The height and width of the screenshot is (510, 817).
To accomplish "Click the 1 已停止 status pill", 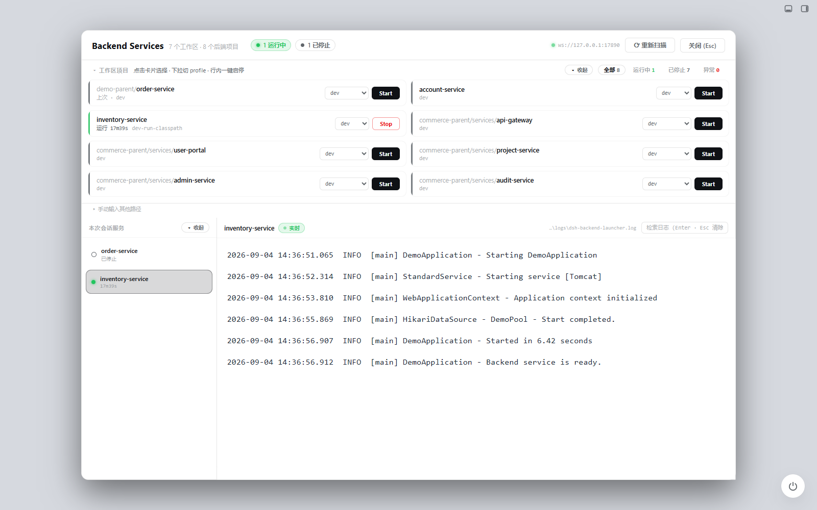I will coord(315,45).
